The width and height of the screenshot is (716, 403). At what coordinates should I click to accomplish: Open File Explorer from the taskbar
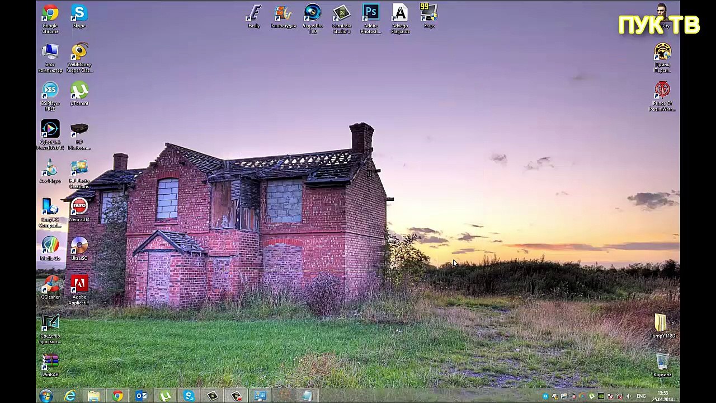pyautogui.click(x=93, y=396)
